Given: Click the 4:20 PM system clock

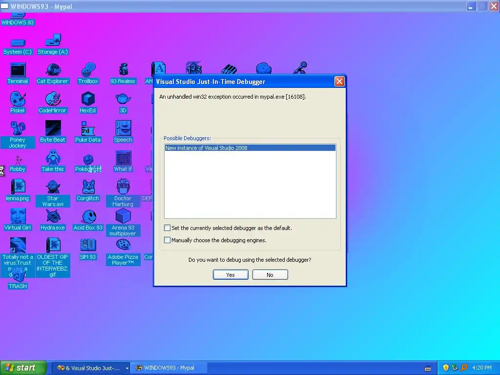Looking at the screenshot, I should [x=482, y=368].
